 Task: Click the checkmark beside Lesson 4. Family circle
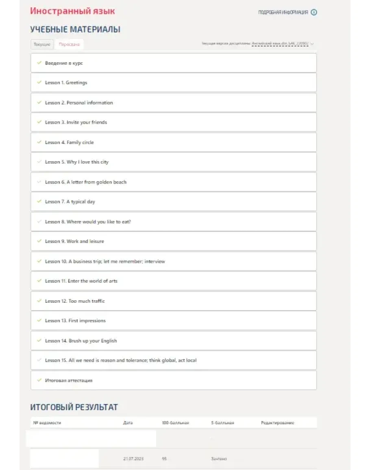tap(39, 142)
